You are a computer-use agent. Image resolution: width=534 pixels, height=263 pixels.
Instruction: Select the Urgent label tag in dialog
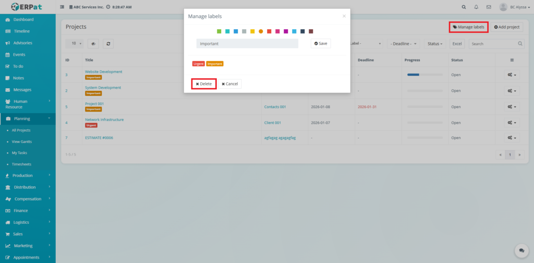pos(199,64)
